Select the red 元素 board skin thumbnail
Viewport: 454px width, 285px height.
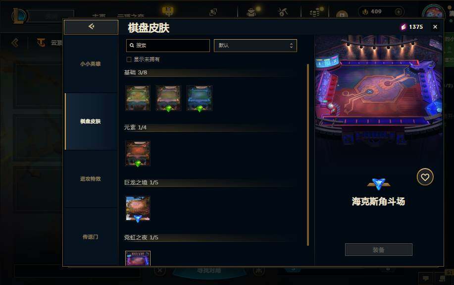click(x=138, y=153)
